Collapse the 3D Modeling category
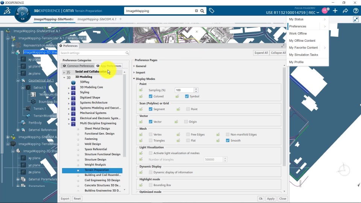Image resolution: width=361 pixels, height=203 pixels. pos(64,77)
